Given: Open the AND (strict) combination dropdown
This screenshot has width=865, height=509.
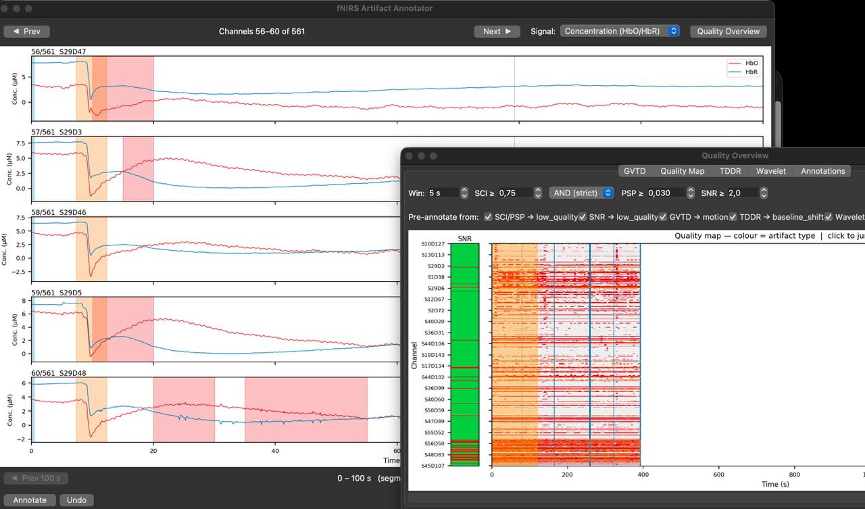Looking at the screenshot, I should 581,193.
